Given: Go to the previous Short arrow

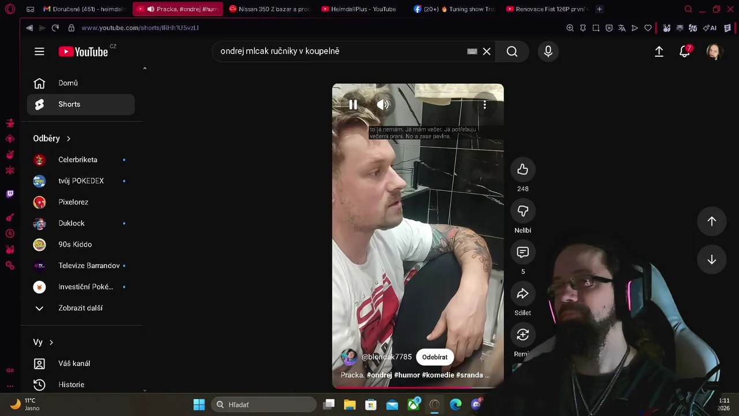Looking at the screenshot, I should pos(711,221).
